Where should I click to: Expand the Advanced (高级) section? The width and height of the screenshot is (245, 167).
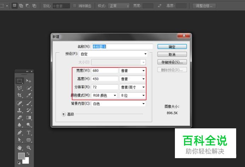pos(63,114)
